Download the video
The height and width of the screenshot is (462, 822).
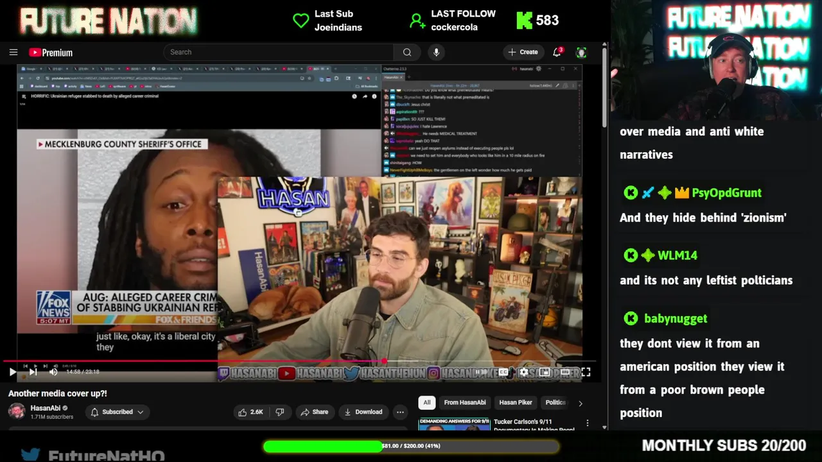(363, 412)
